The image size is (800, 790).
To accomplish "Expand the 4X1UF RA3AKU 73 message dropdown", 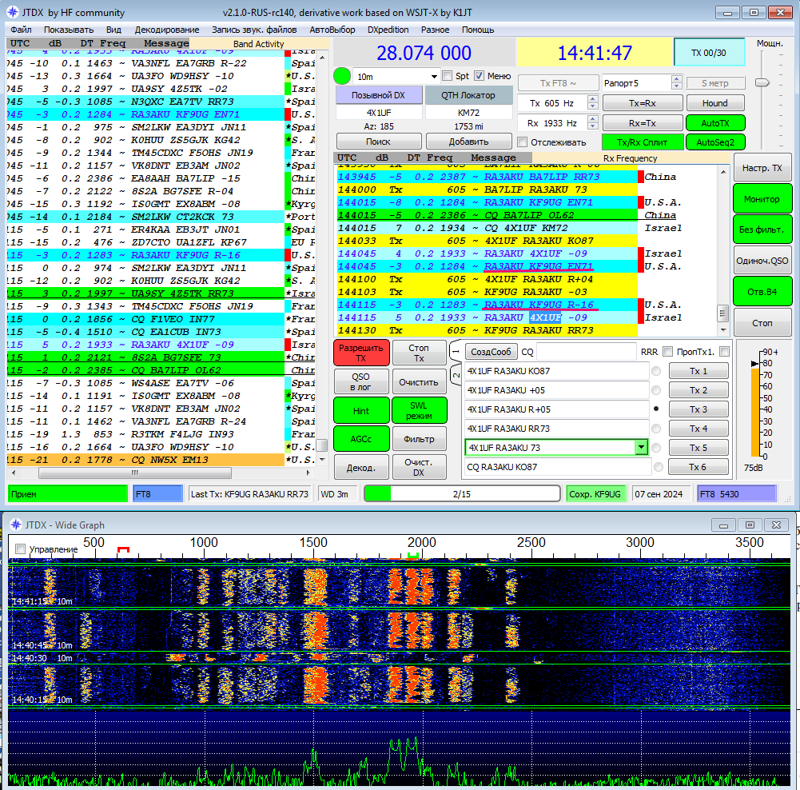I will click(641, 448).
